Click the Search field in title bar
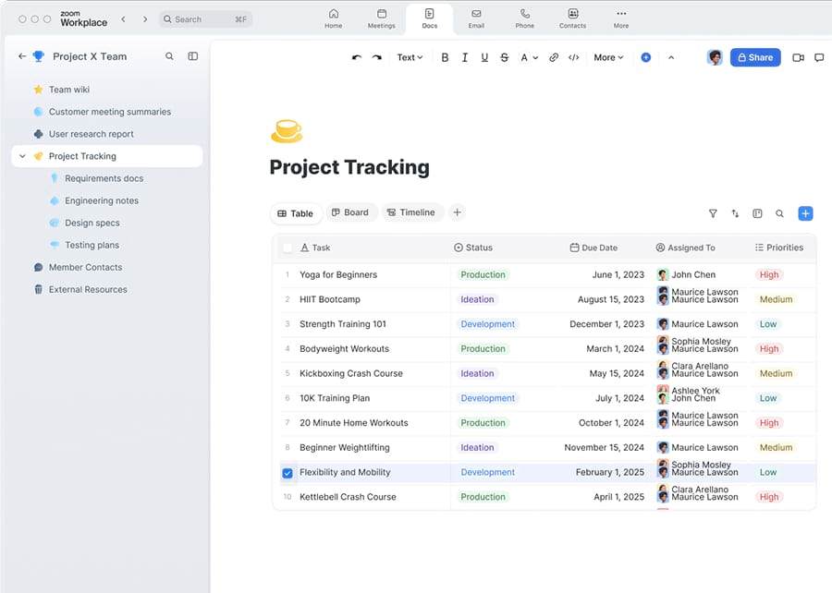Screen dimensions: 832x593 [205, 18]
